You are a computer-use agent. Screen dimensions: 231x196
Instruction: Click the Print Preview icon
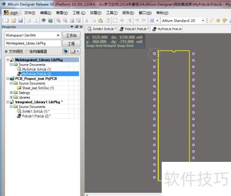36,20
